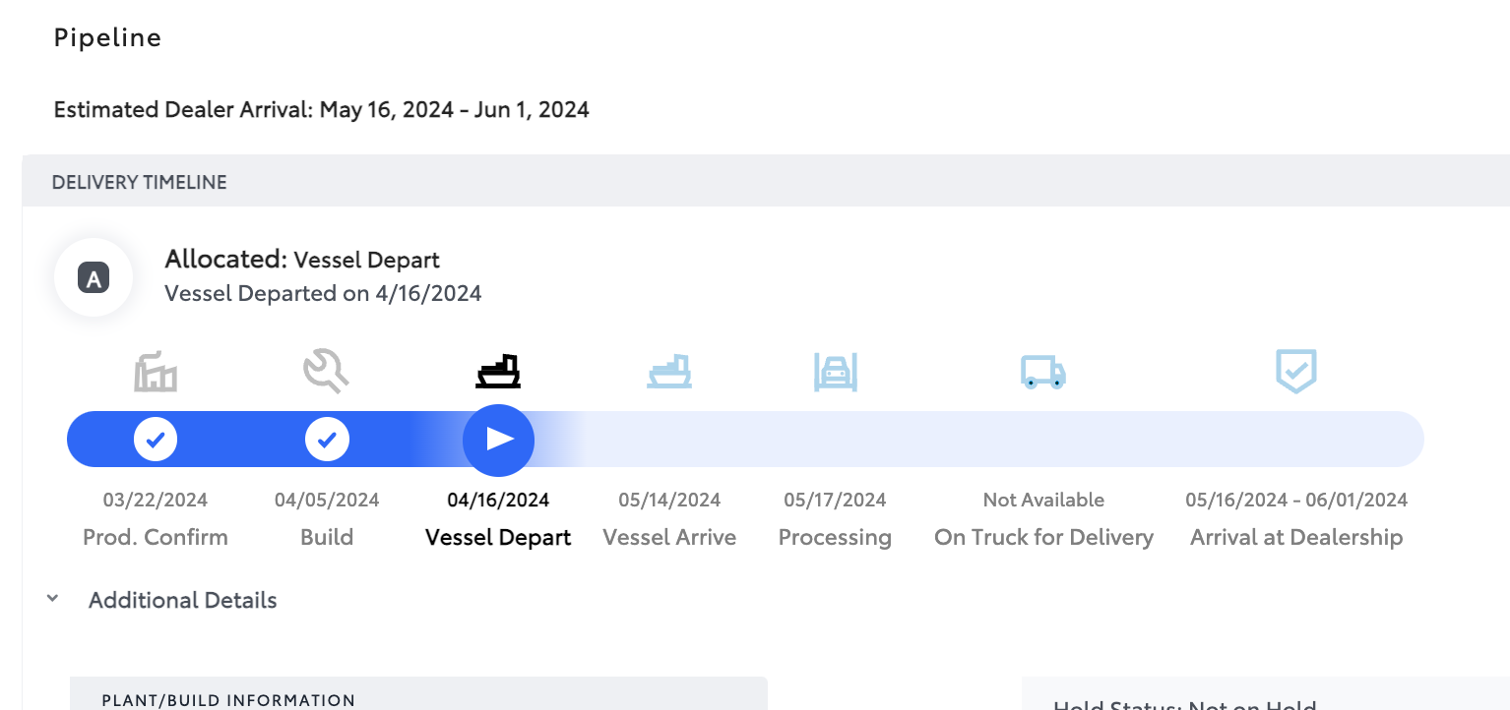Expand the Additional Details chevron

pos(53,599)
